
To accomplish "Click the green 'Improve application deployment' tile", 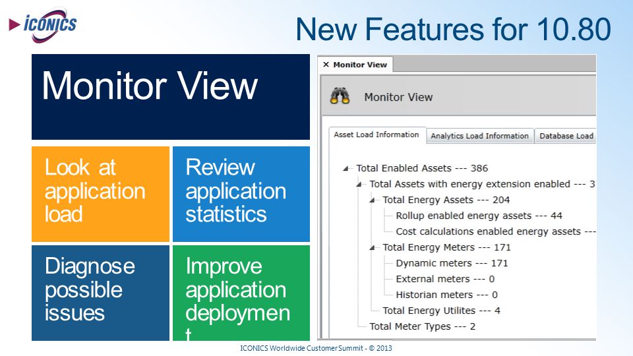I will 241,293.
